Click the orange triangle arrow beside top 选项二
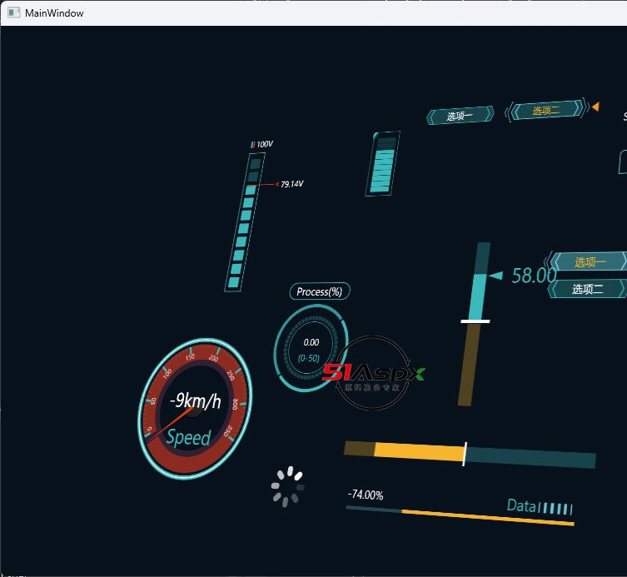Image resolution: width=627 pixels, height=577 pixels. pyautogui.click(x=595, y=107)
